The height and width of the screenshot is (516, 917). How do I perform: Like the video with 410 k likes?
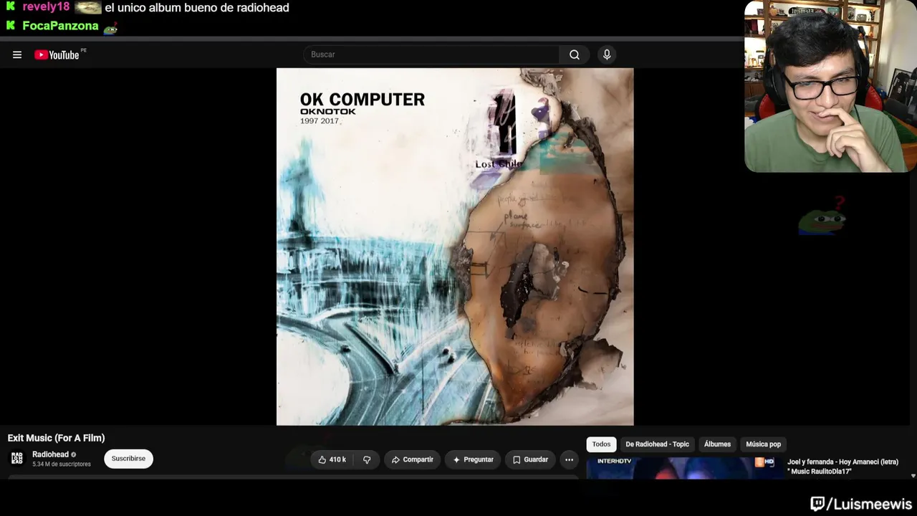332,459
